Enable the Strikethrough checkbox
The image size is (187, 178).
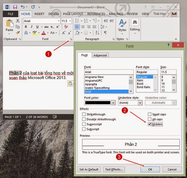click(84, 114)
